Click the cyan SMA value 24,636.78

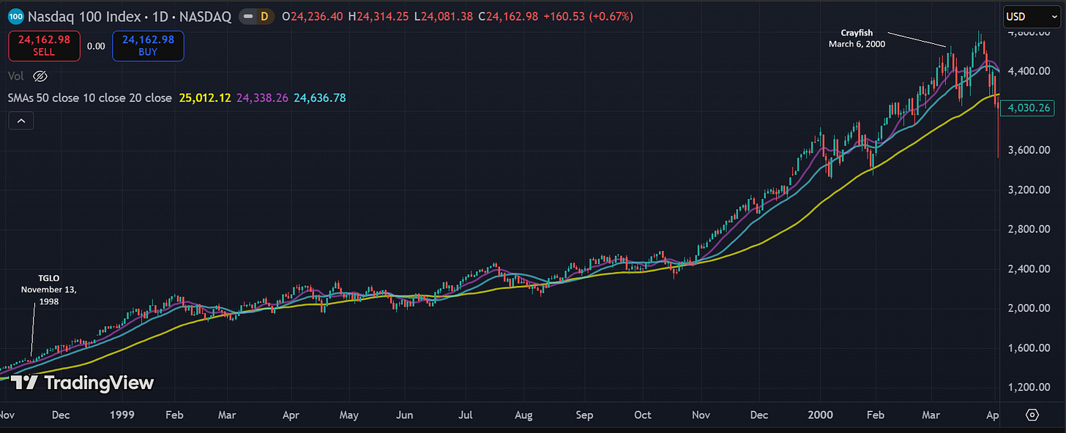coord(320,97)
